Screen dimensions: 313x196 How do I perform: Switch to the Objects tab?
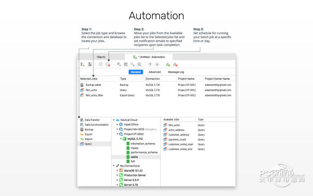(x=101, y=57)
